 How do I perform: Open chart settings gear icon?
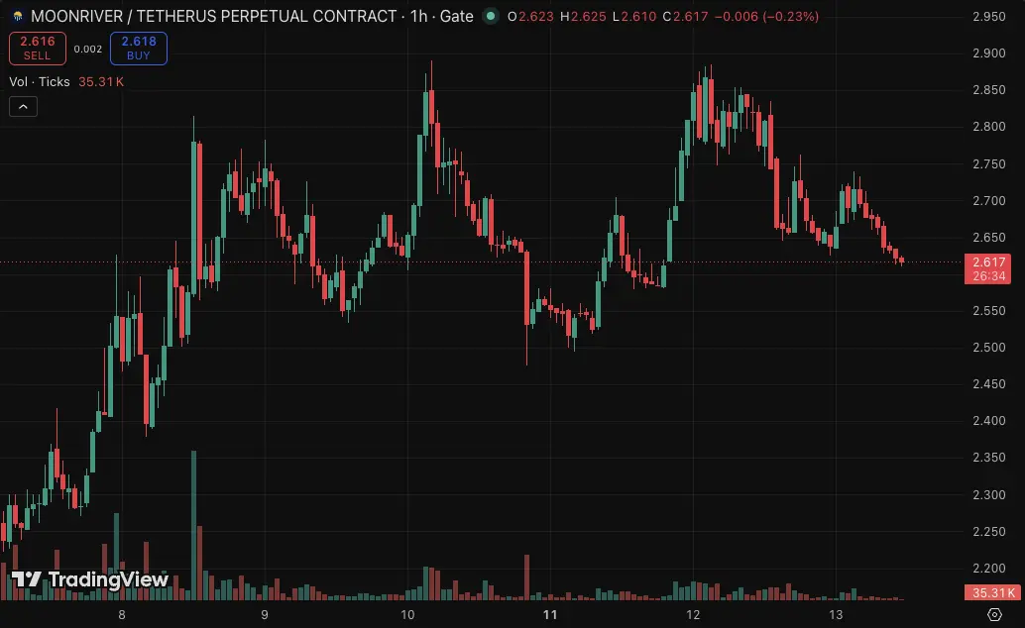994,614
